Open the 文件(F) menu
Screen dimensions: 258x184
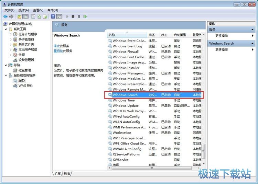[x=9, y=10]
